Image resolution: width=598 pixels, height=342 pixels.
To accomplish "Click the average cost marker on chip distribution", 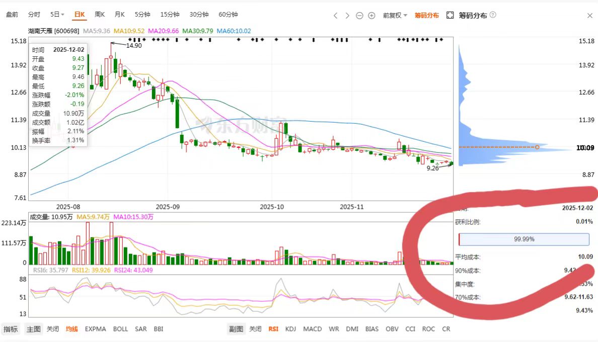I will (537, 147).
